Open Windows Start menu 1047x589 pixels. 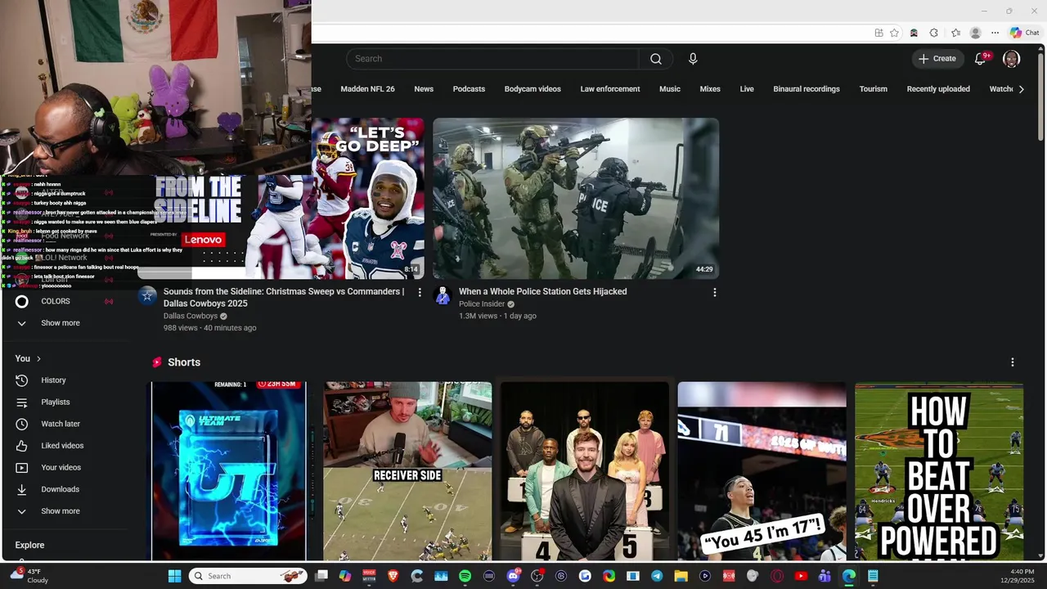pos(174,576)
